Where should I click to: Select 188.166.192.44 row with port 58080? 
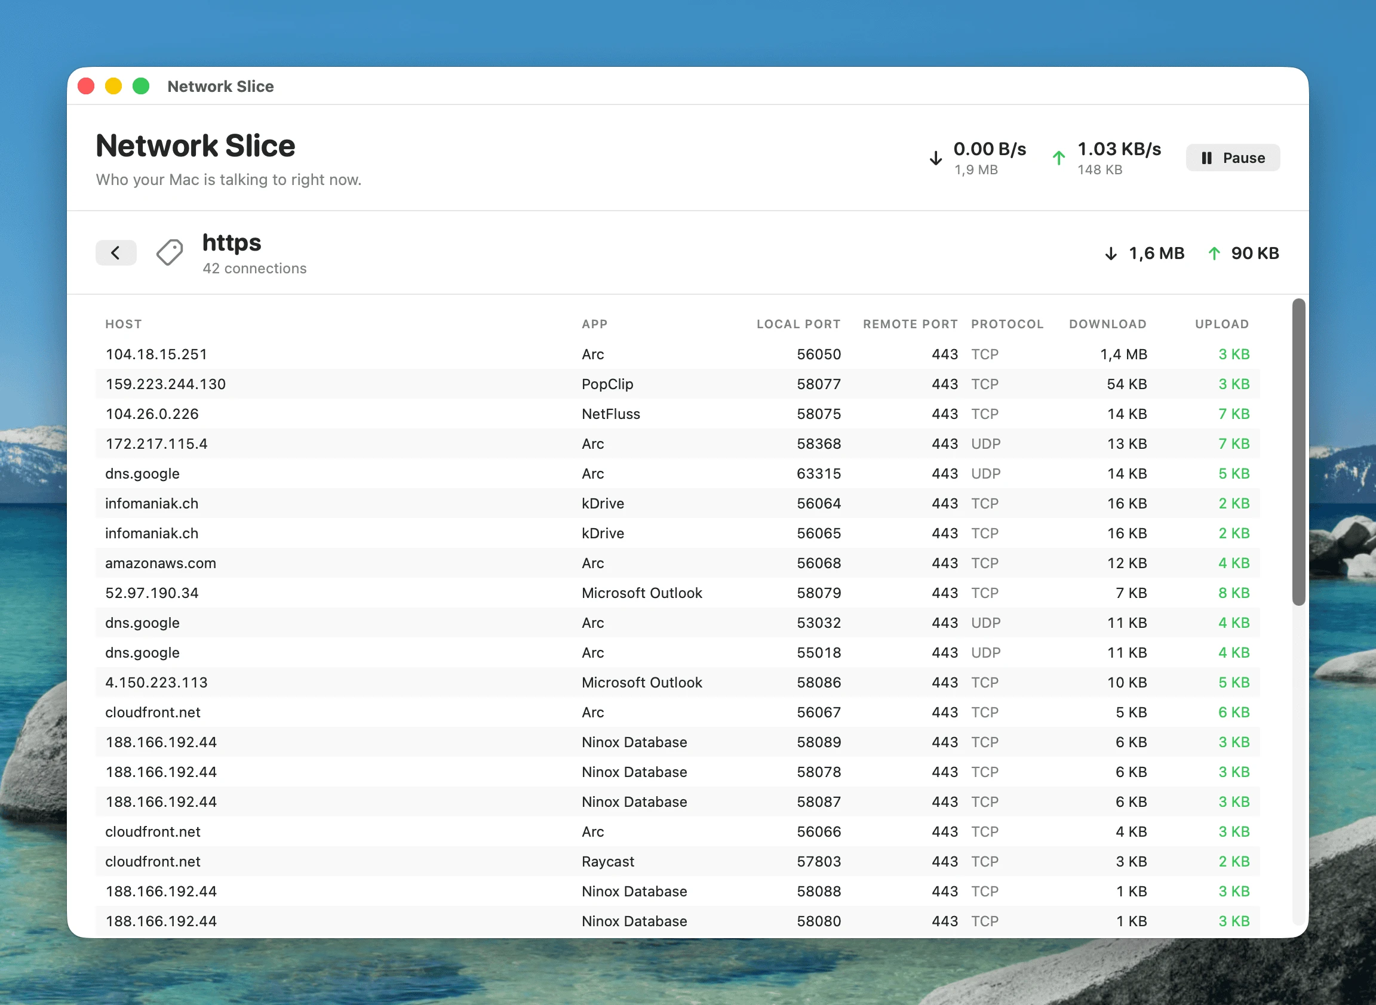pyautogui.click(x=678, y=920)
